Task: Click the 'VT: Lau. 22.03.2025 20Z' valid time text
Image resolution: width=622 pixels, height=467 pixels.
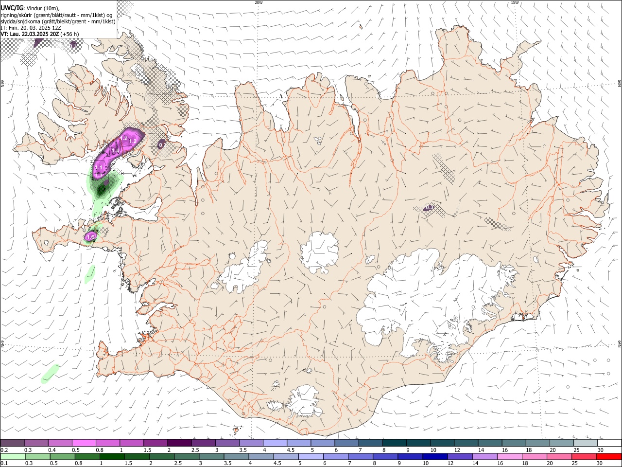Action: [30, 34]
